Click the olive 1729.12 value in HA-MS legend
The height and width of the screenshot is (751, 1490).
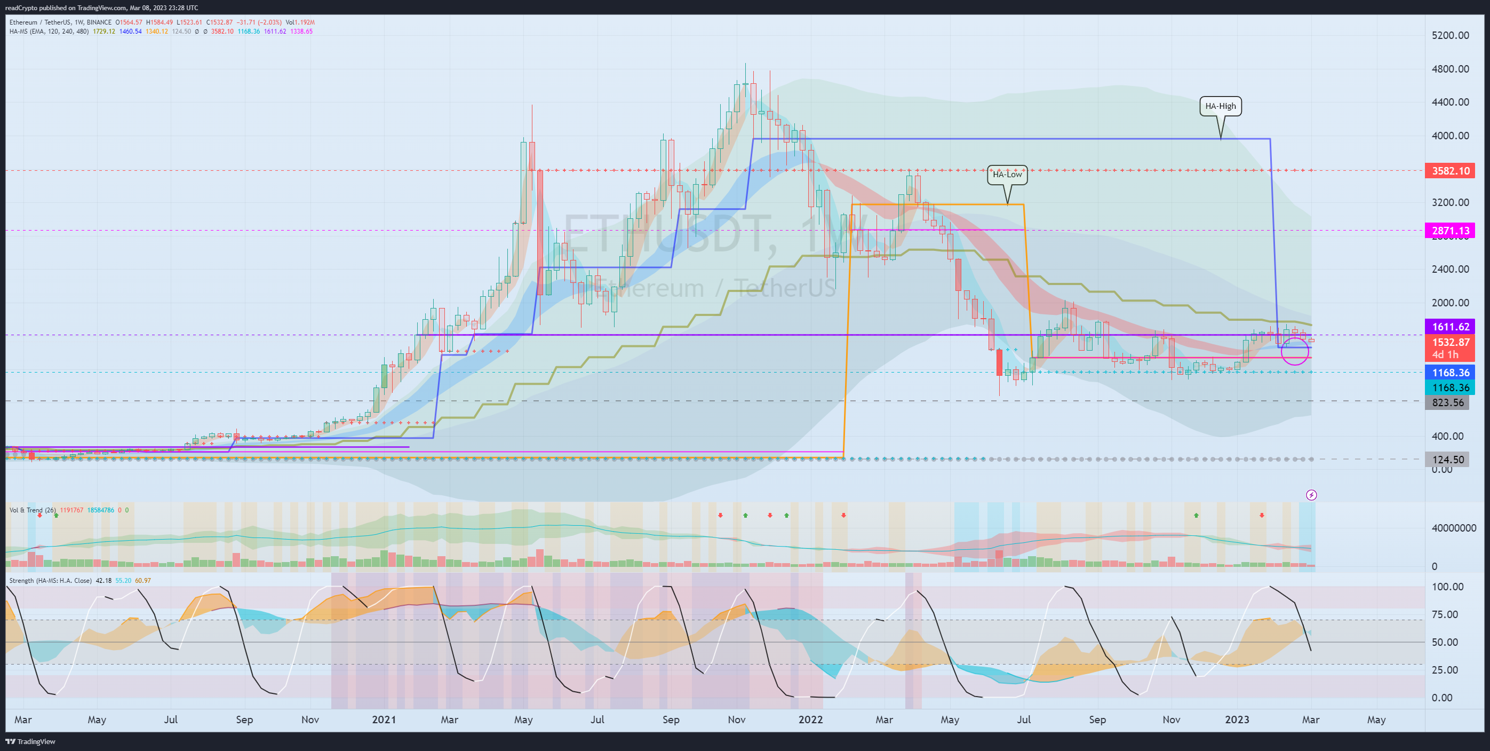pos(104,31)
